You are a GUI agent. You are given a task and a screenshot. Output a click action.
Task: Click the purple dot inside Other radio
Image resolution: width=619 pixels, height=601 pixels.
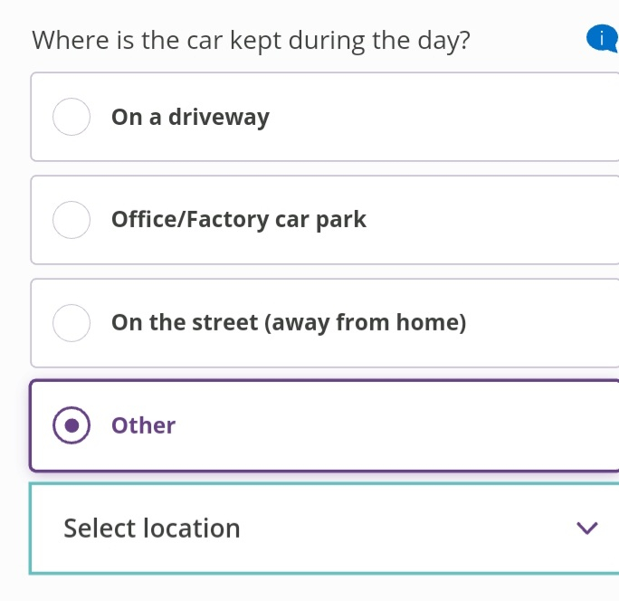(71, 425)
